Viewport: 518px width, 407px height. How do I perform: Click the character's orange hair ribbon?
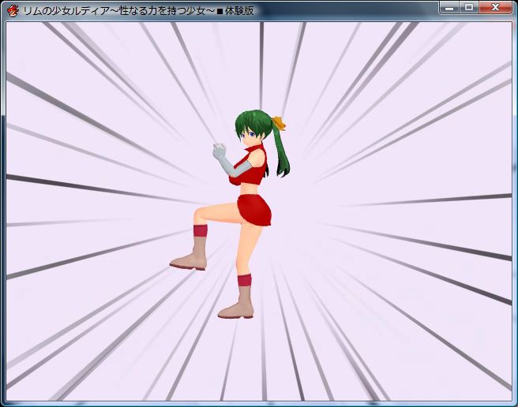pyautogui.click(x=278, y=123)
